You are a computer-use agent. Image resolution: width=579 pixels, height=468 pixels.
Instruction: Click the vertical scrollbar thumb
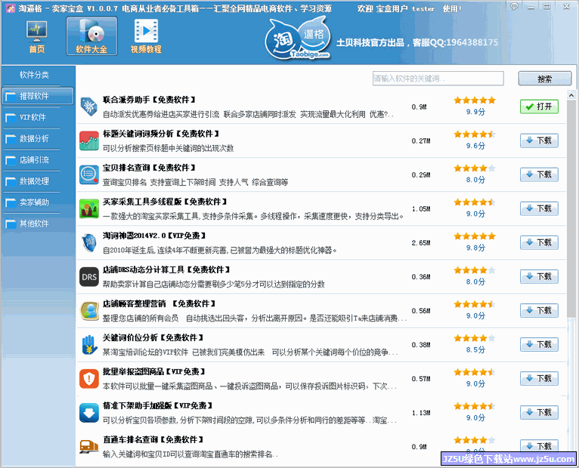click(x=571, y=208)
